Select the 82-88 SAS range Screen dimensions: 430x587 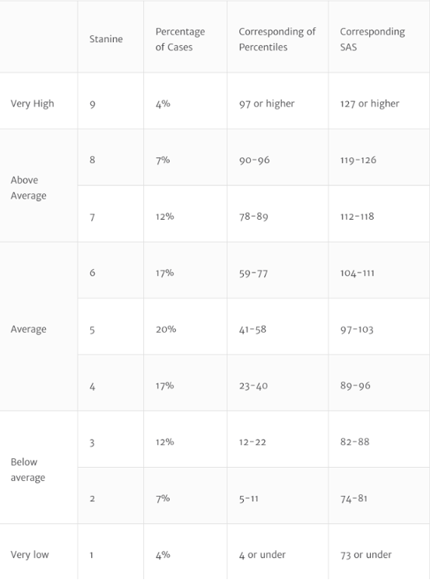[354, 442]
